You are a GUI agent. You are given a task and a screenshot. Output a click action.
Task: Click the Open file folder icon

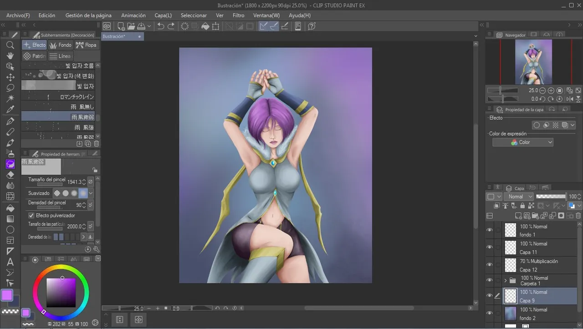pyautogui.click(x=131, y=26)
